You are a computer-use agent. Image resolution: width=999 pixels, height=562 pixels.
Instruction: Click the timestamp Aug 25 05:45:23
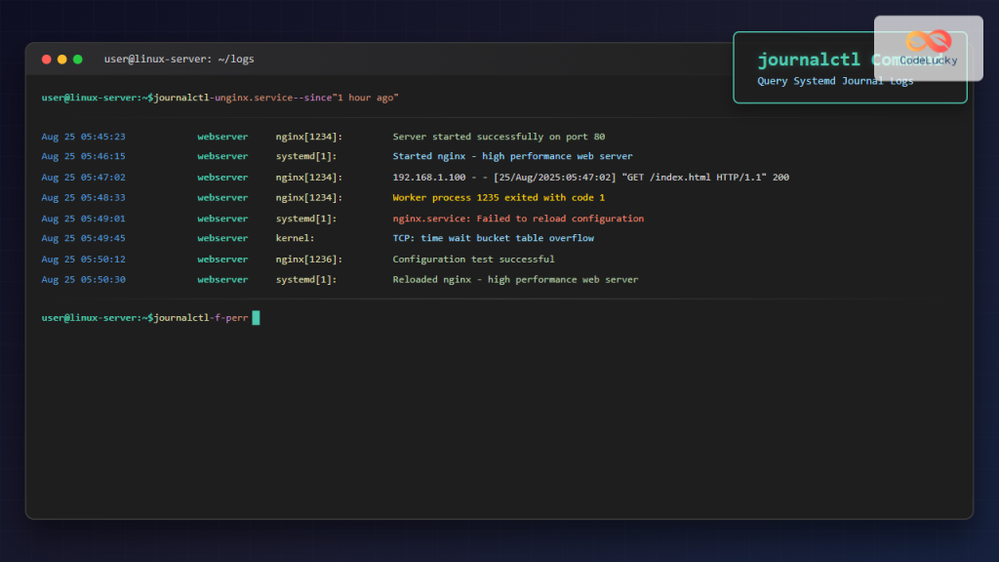(83, 136)
